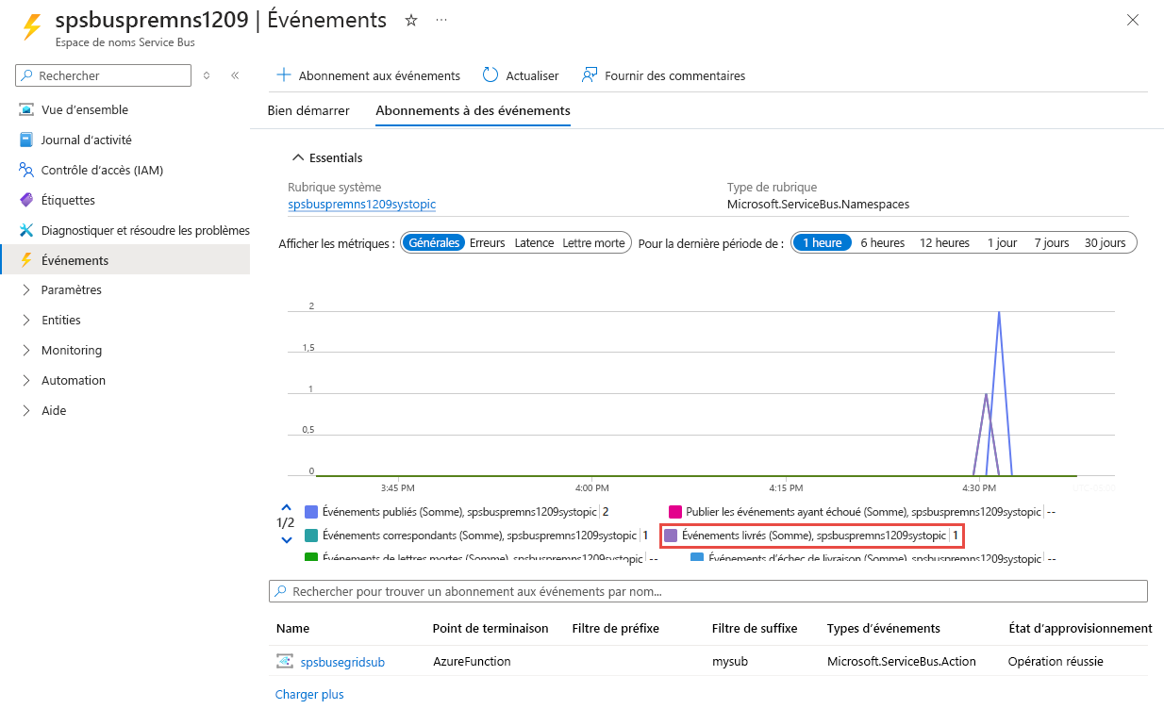1164x709 pixels.
Task: Sort by the Name column header
Action: coord(292,628)
